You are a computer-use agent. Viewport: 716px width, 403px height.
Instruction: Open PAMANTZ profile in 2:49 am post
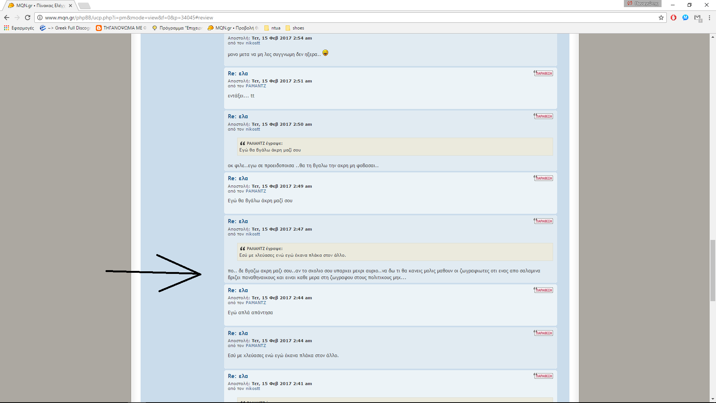[x=256, y=191]
